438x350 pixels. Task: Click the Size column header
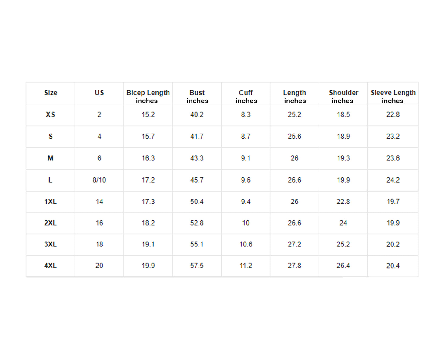51,93
